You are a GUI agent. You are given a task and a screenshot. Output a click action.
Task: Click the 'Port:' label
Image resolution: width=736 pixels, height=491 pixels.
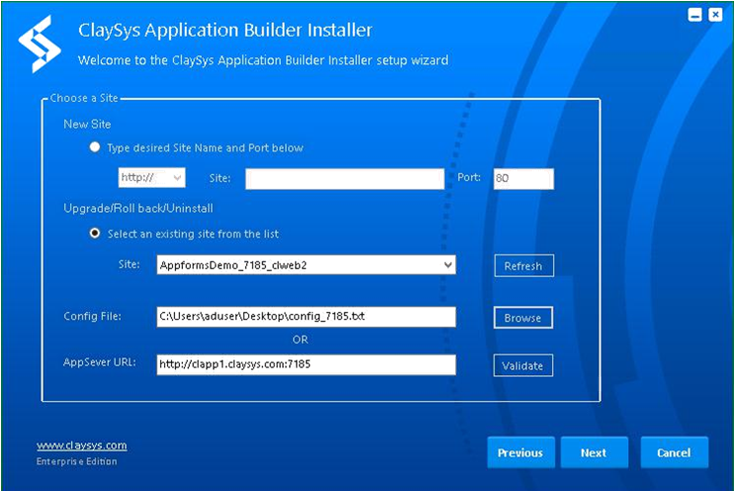(x=469, y=177)
